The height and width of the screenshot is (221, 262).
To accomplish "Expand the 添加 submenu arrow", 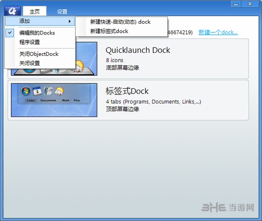I will pyautogui.click(x=70, y=21).
